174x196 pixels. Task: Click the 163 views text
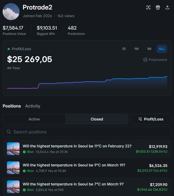(66, 16)
